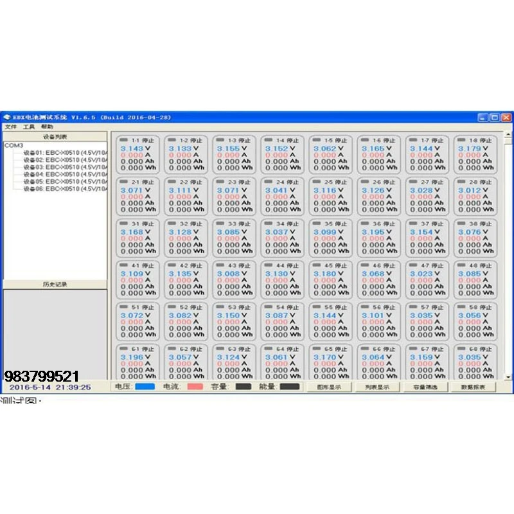Click the status indicator of channel 6-4
Screen dimensions: 514x514
click(x=269, y=348)
